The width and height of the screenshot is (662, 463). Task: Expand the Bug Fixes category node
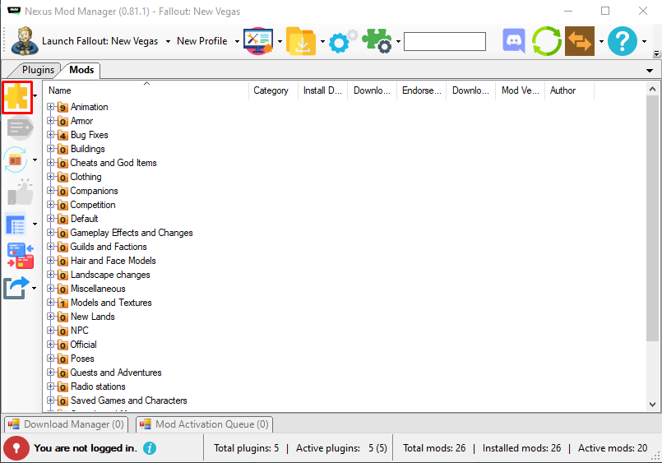tap(51, 135)
